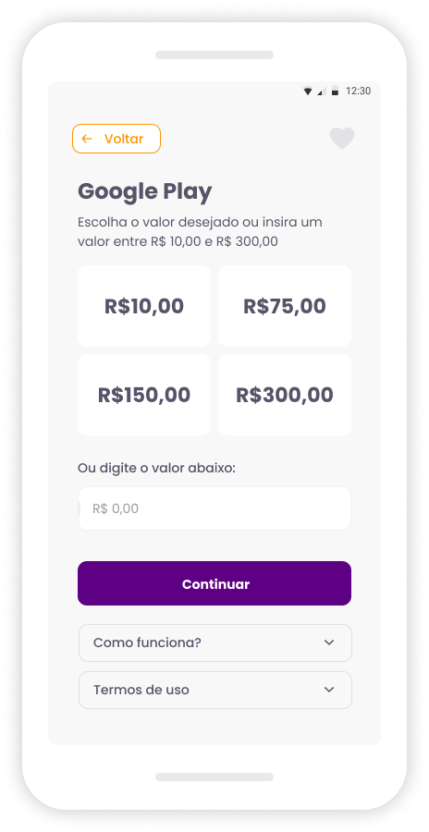Tap the cellular signal icon
The height and width of the screenshot is (832, 429).
click(x=320, y=92)
